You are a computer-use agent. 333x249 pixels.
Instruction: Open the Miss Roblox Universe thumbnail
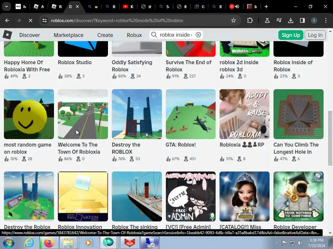pyautogui.click(x=245, y=196)
